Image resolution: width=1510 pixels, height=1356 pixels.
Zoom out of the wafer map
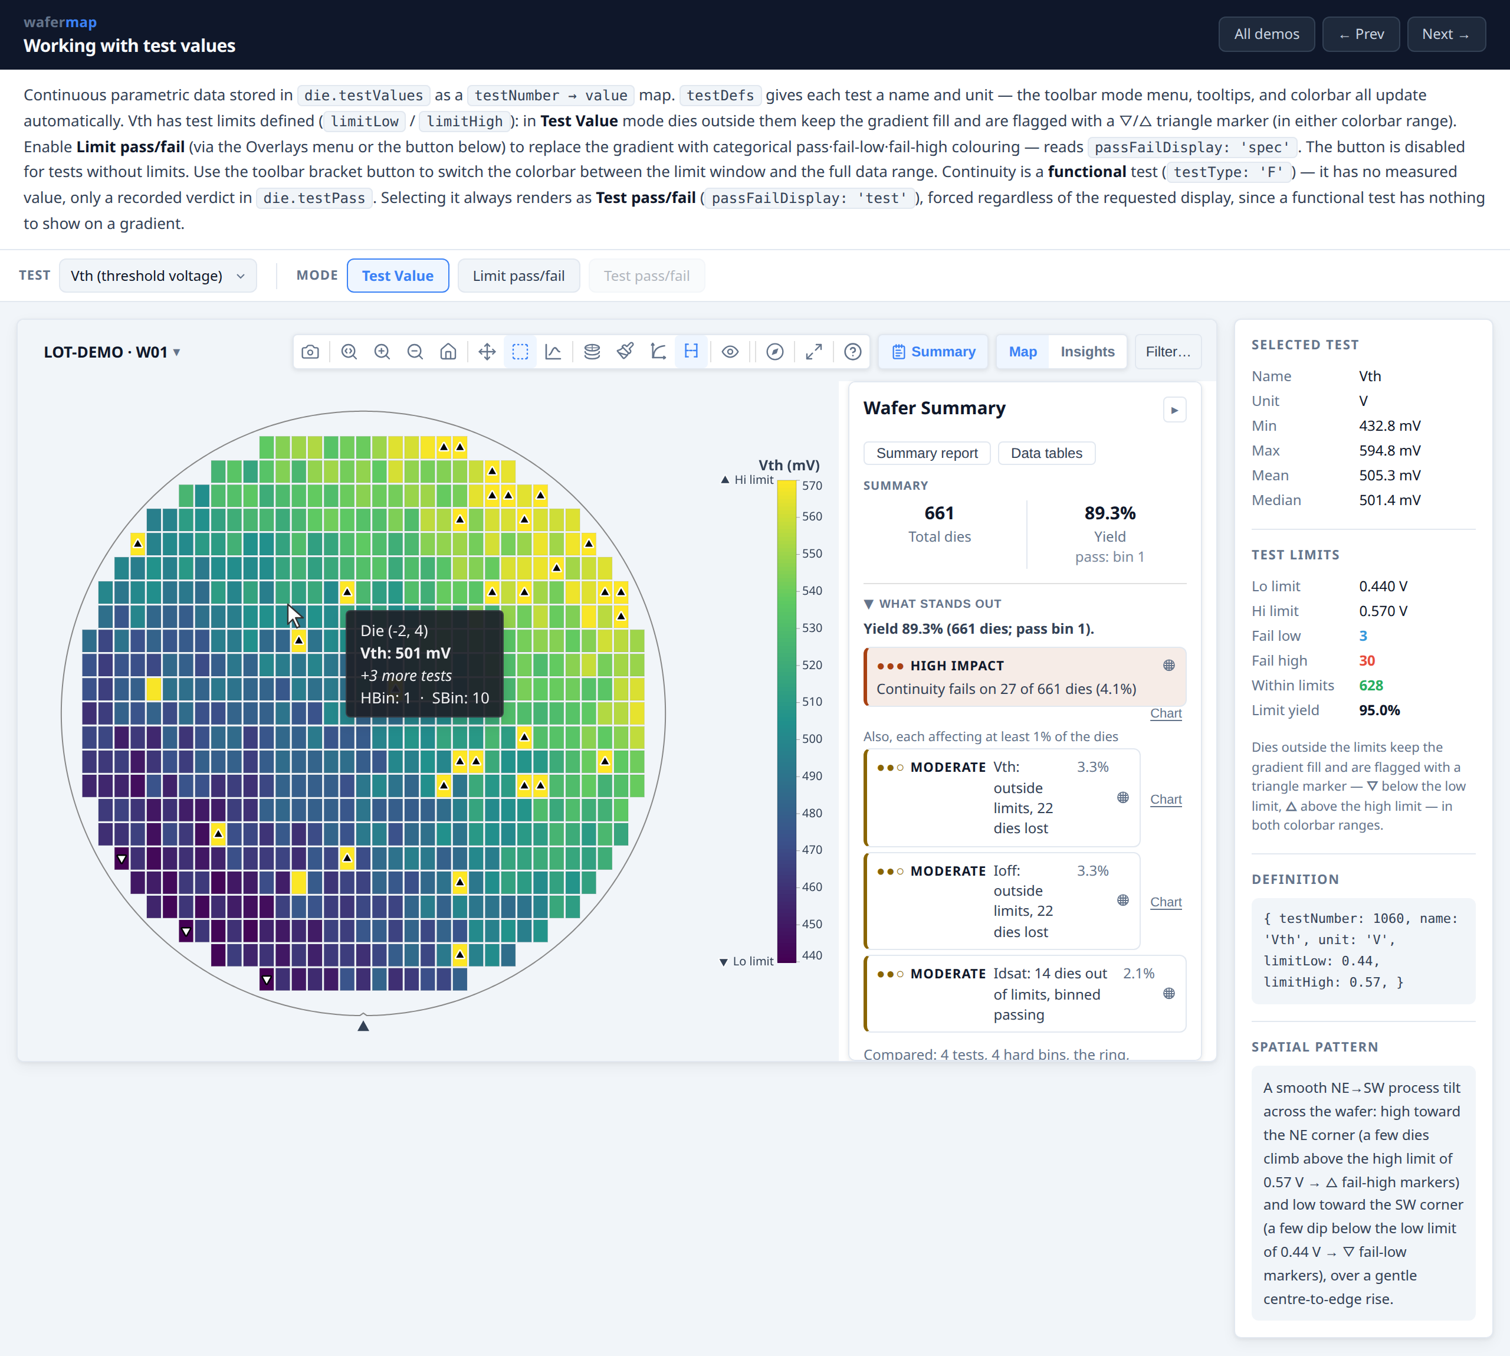click(x=415, y=352)
